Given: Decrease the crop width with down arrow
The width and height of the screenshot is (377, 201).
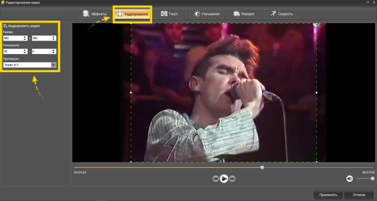Looking at the screenshot, I should 25,39.
